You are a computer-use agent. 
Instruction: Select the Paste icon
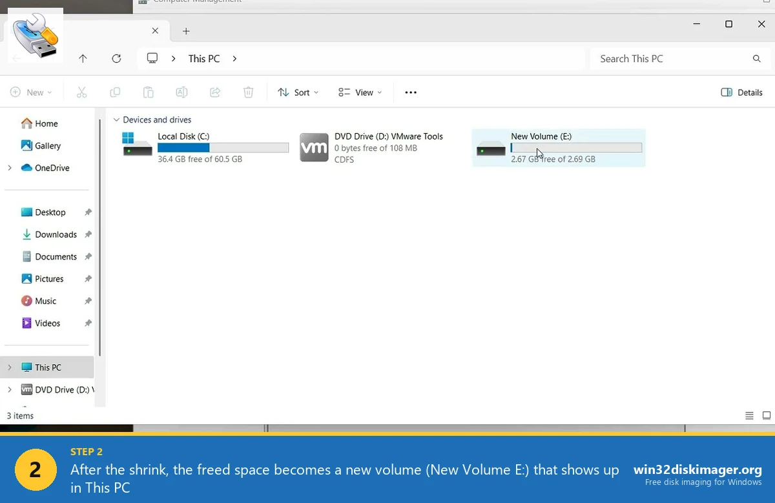pyautogui.click(x=148, y=92)
